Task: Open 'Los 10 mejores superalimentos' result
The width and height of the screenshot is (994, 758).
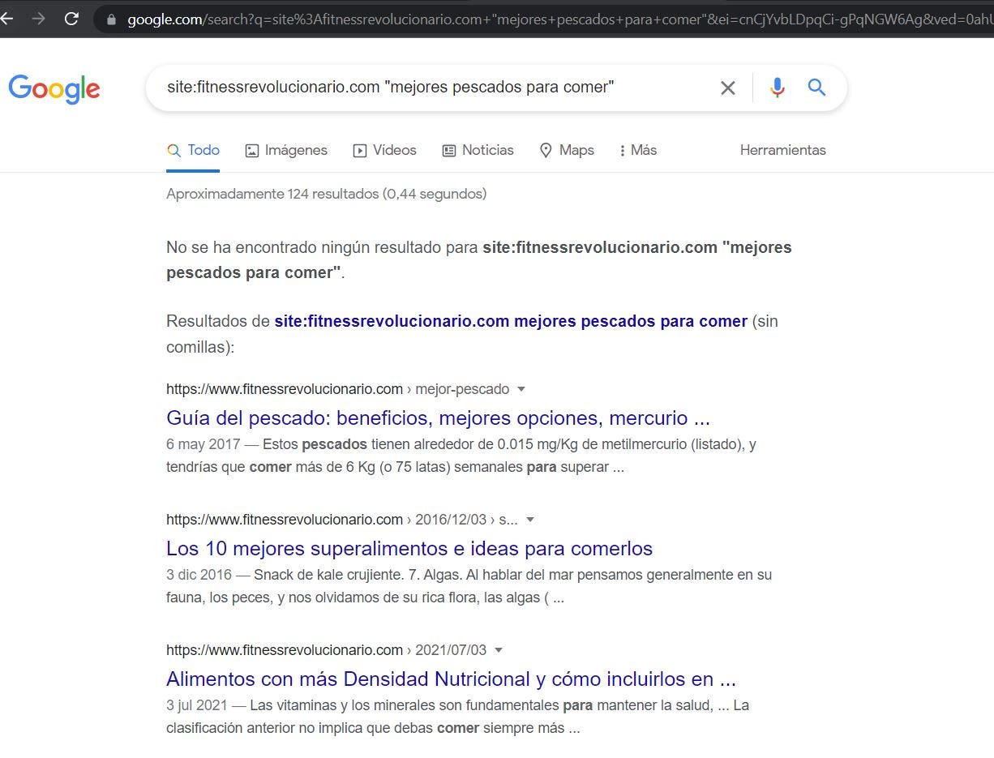Action: click(x=409, y=549)
